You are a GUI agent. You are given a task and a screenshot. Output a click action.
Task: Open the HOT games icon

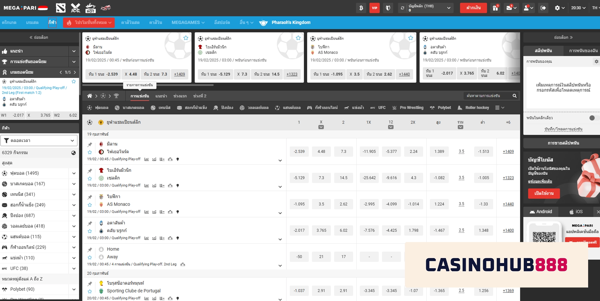(x=90, y=8)
